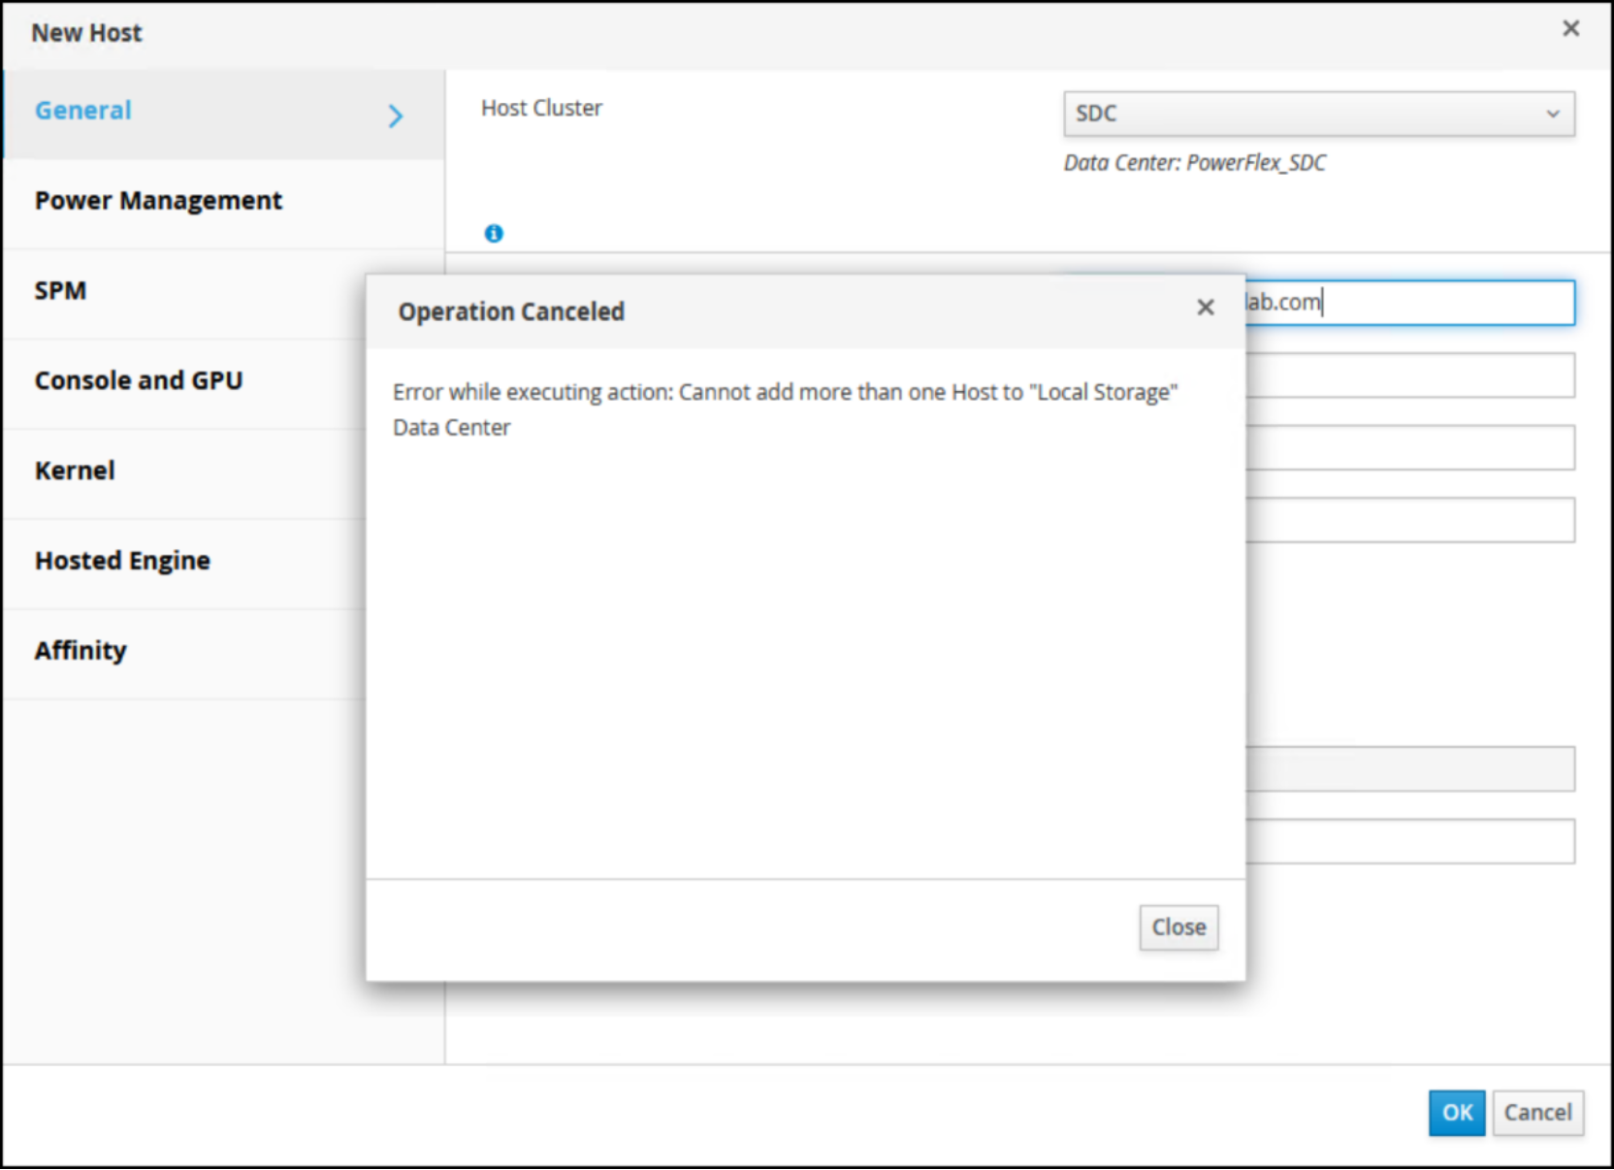
Task: Click the blue info icon below Host Cluster
Action: click(x=494, y=234)
